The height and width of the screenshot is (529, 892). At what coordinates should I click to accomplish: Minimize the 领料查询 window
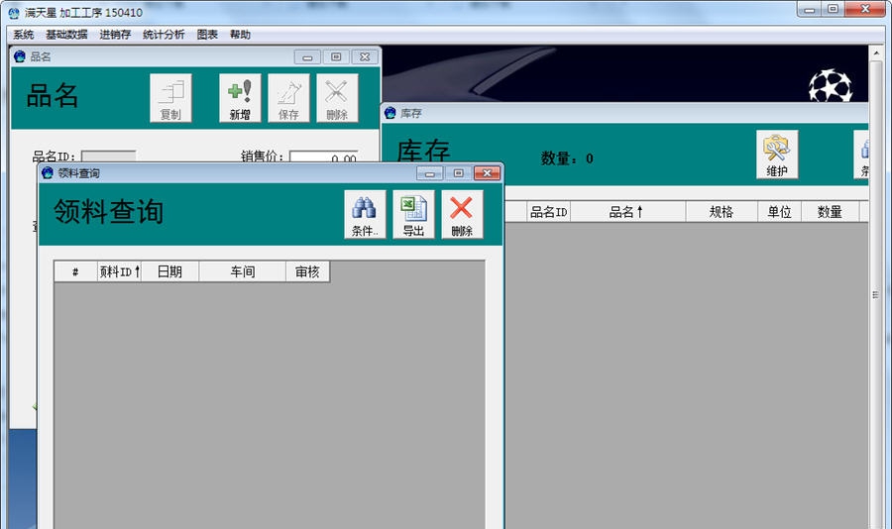[x=429, y=173]
